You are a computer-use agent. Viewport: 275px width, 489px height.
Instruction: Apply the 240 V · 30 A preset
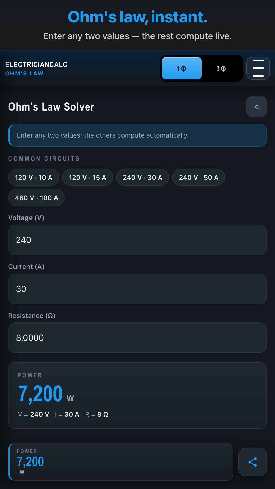tap(142, 178)
